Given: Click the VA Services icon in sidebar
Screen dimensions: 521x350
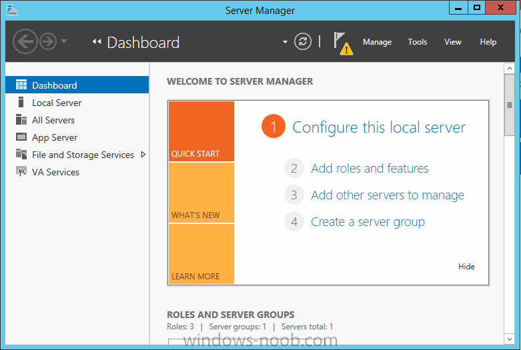Looking at the screenshot, I should click(x=21, y=171).
